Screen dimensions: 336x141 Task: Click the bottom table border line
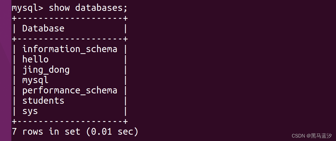70,121
